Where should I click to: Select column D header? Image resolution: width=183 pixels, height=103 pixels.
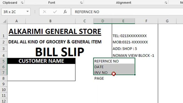[103, 21]
